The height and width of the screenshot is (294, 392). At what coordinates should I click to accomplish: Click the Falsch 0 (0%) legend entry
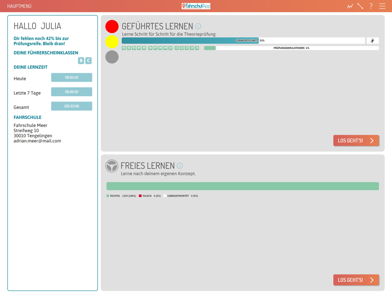[150, 196]
